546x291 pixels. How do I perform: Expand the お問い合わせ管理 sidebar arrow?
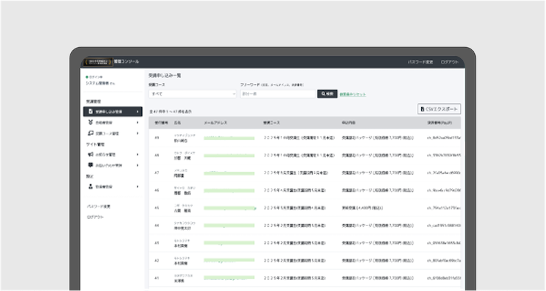[x=138, y=165]
